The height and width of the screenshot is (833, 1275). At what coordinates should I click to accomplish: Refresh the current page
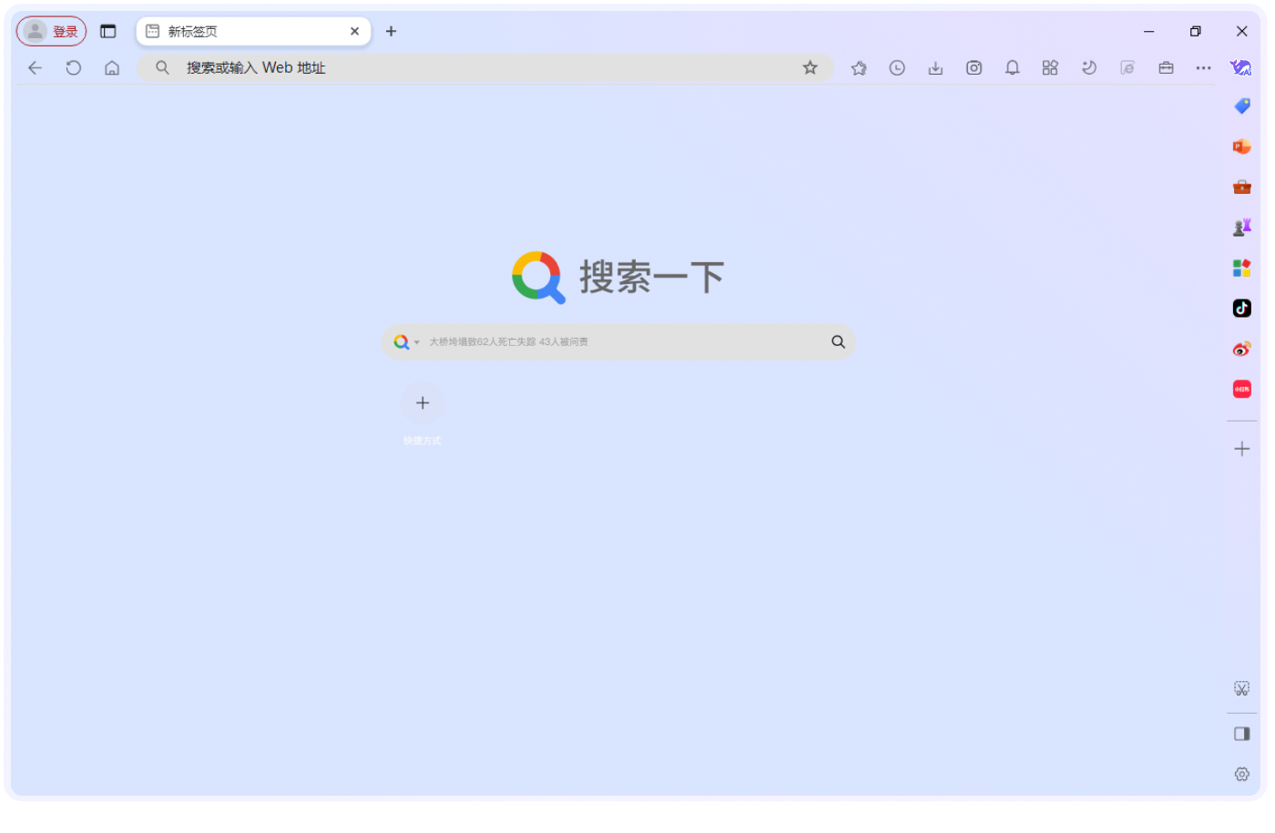pos(74,67)
